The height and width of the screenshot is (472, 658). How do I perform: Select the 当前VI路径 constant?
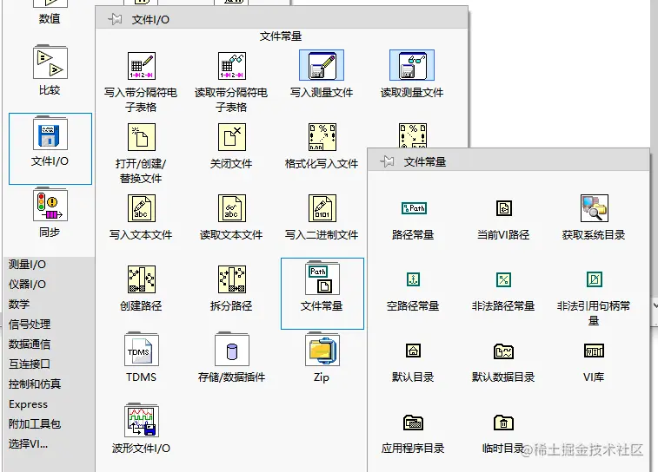click(503, 208)
